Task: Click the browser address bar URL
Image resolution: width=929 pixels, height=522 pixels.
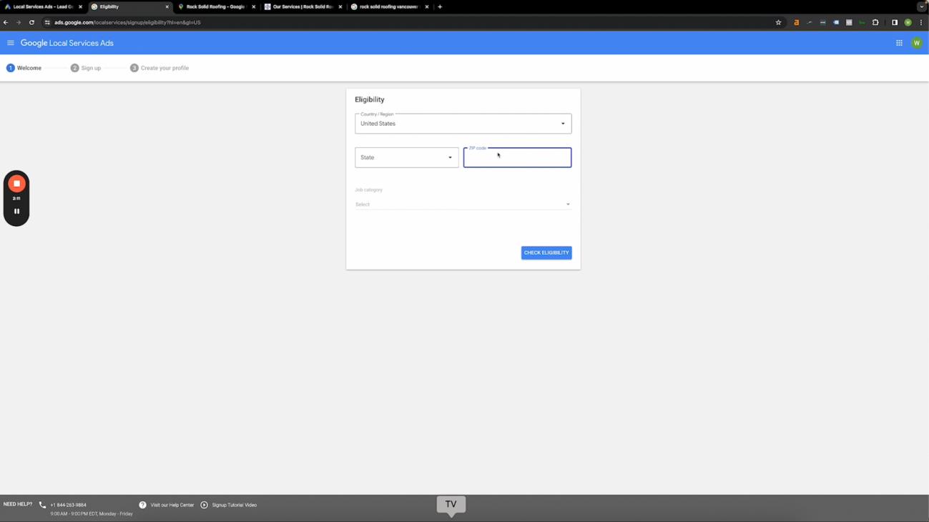Action: click(127, 22)
